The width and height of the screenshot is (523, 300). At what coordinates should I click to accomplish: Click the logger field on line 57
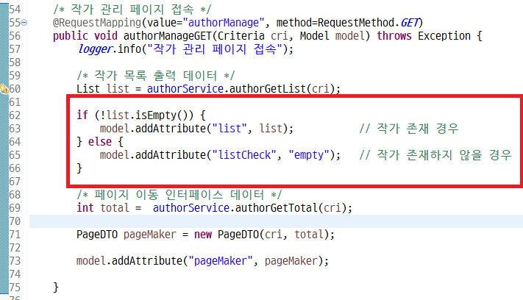[94, 49]
